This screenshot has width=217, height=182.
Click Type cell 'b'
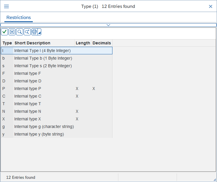7,58
